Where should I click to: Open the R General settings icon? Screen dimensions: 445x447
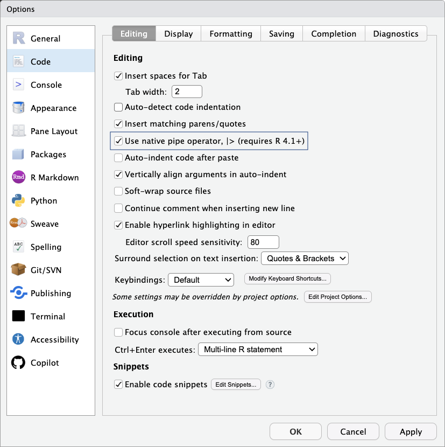(19, 38)
